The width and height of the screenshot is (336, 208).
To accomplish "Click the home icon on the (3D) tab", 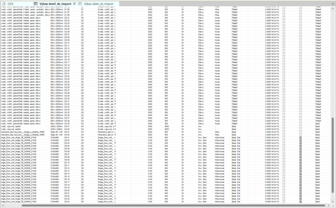I will pos(4,3).
